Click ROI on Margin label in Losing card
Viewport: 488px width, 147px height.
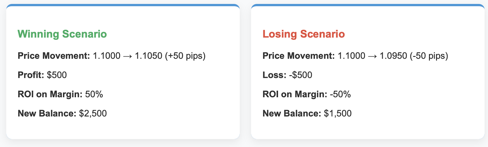(x=295, y=94)
